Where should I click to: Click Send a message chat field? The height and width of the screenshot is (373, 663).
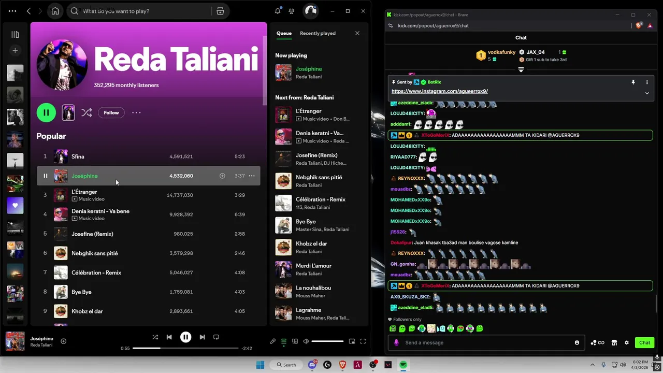(486, 342)
